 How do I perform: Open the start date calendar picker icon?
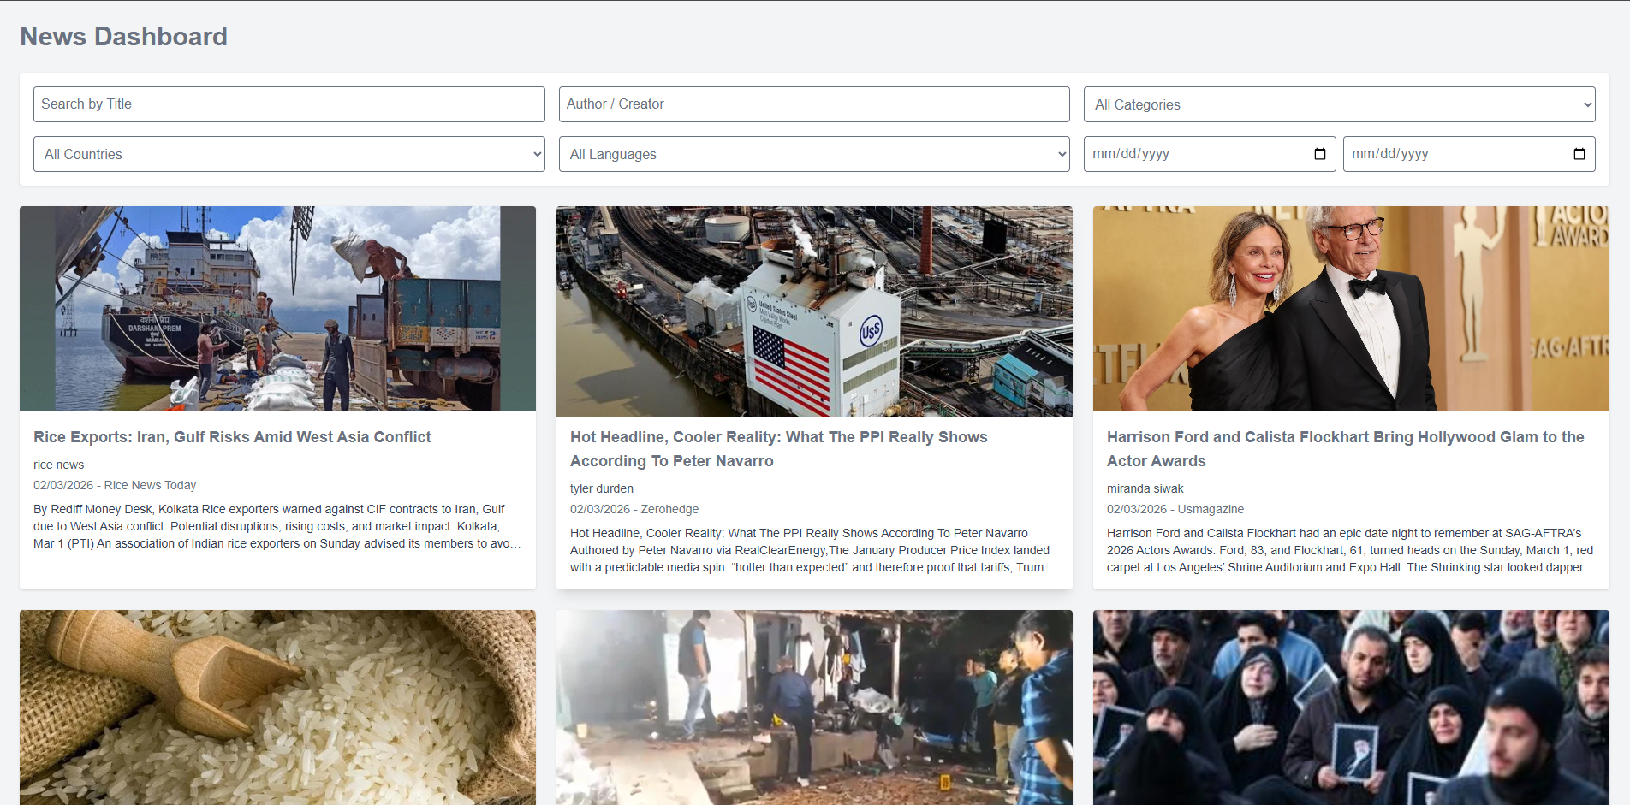tap(1319, 154)
